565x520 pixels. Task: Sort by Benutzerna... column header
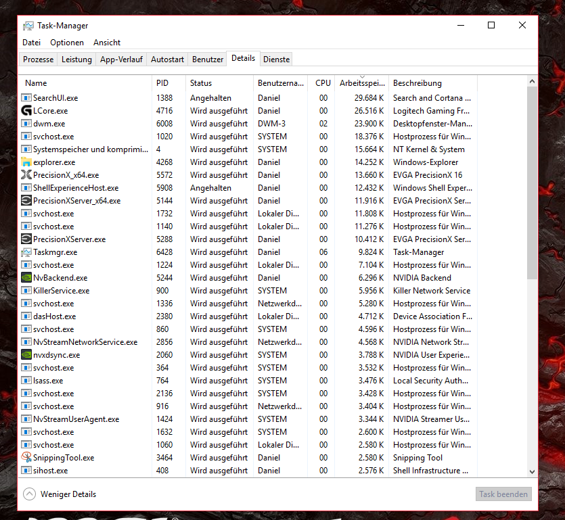[x=281, y=82]
